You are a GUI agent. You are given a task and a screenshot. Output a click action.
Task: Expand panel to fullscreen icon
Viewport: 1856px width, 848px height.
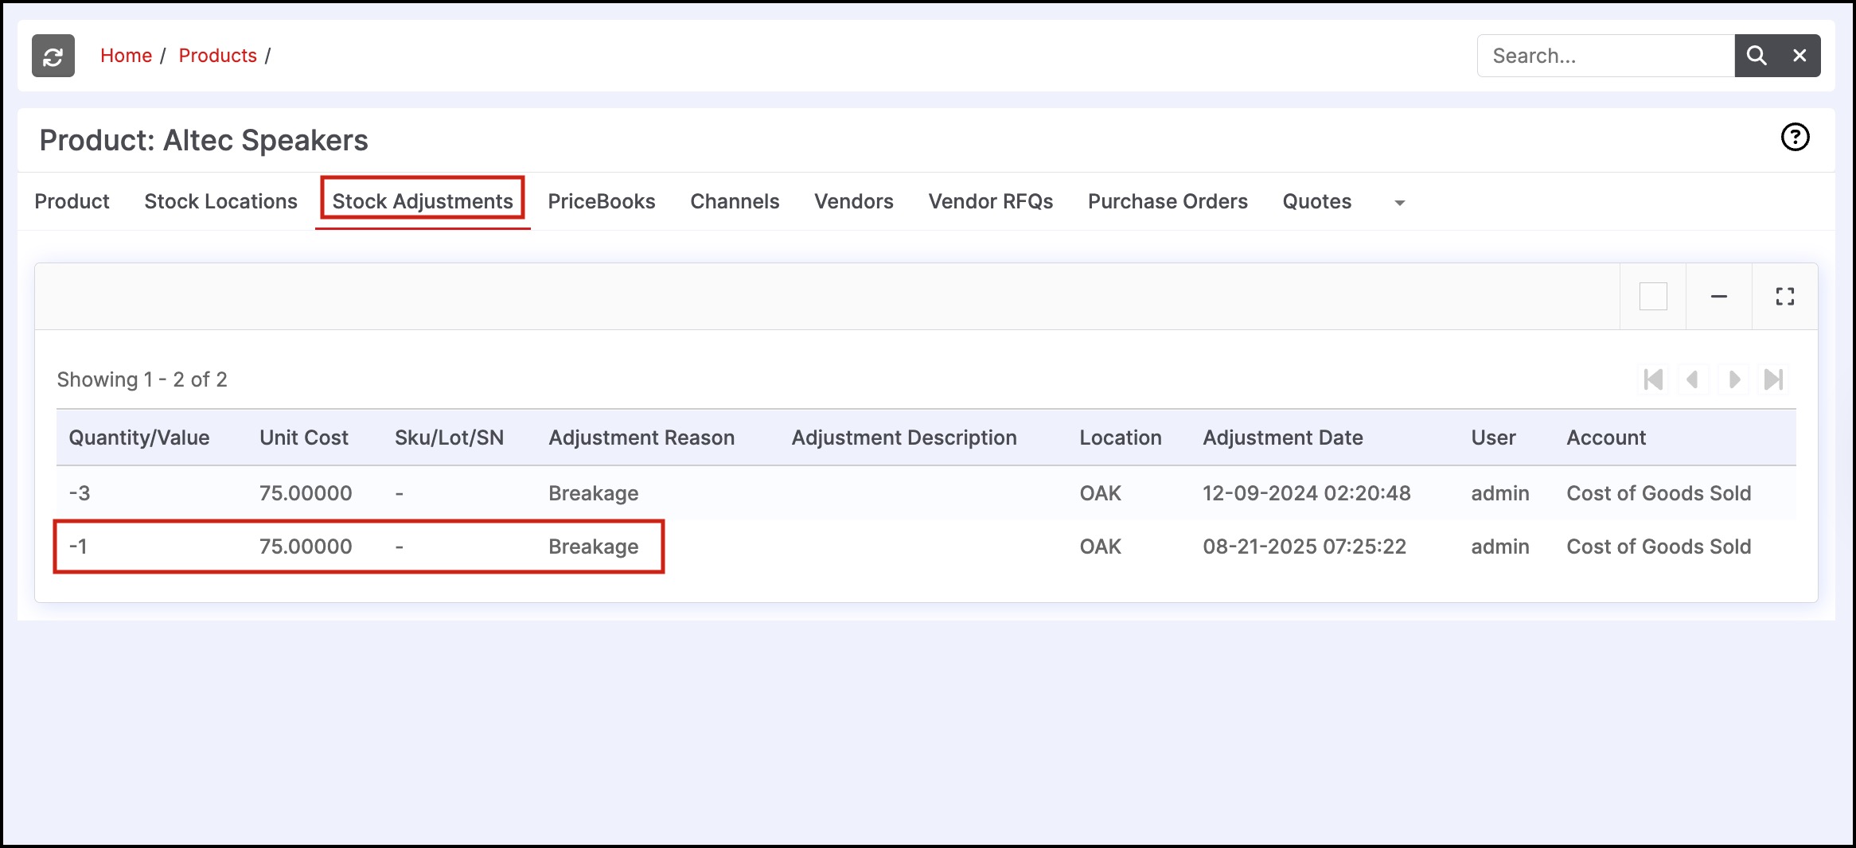pyautogui.click(x=1785, y=297)
